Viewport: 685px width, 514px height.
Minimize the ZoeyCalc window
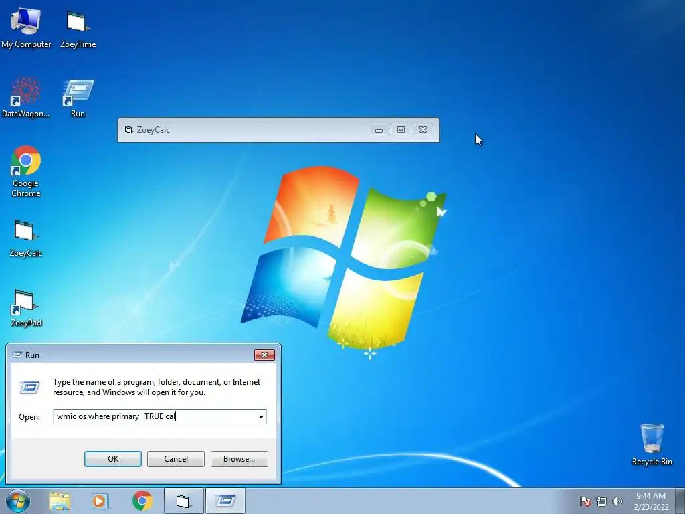coord(379,130)
